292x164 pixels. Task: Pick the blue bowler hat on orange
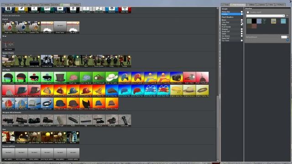(60, 104)
